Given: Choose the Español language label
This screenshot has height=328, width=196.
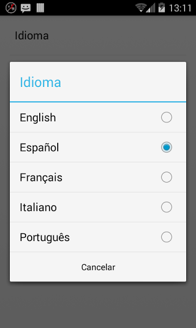Looking at the screenshot, I should [39, 148].
